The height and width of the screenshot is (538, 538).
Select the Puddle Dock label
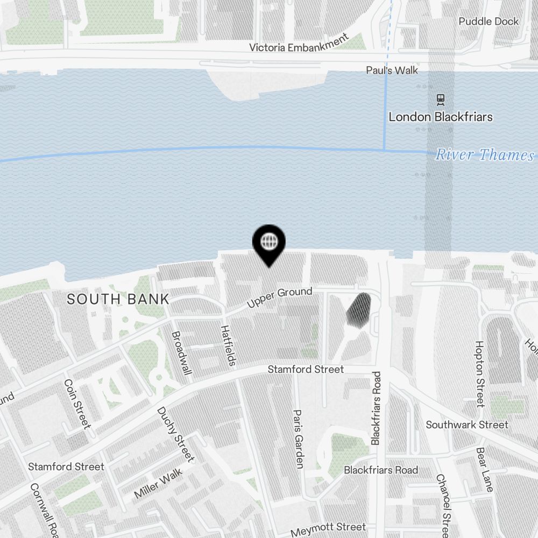click(x=489, y=22)
